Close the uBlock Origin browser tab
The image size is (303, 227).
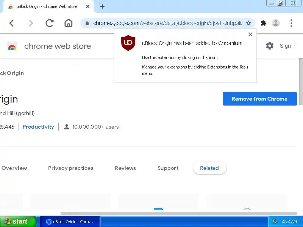pyautogui.click(x=88, y=6)
